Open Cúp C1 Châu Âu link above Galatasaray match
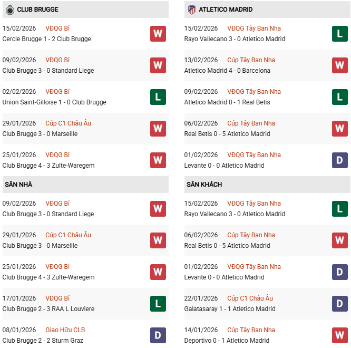The image size is (351, 348). pos(250,298)
